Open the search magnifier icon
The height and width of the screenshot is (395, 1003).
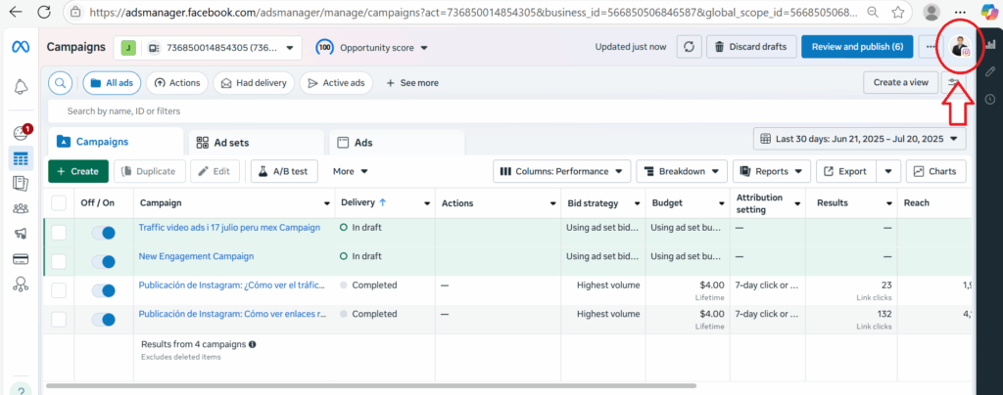coord(61,83)
